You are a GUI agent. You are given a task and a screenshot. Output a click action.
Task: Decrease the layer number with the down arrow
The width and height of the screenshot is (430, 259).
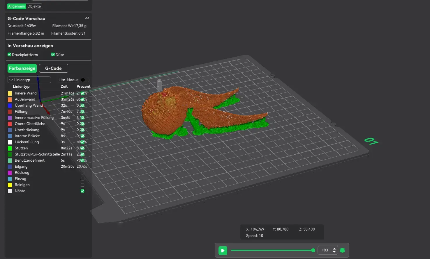point(334,252)
